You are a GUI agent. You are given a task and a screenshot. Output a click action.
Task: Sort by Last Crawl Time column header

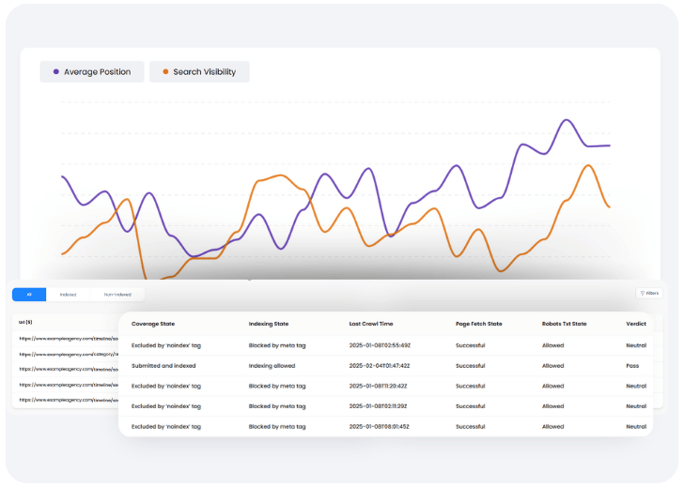point(370,324)
